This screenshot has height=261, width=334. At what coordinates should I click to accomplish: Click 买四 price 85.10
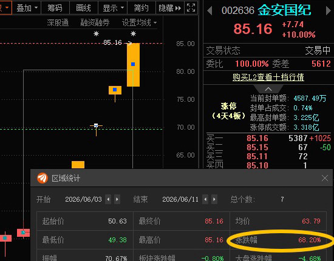257,165
